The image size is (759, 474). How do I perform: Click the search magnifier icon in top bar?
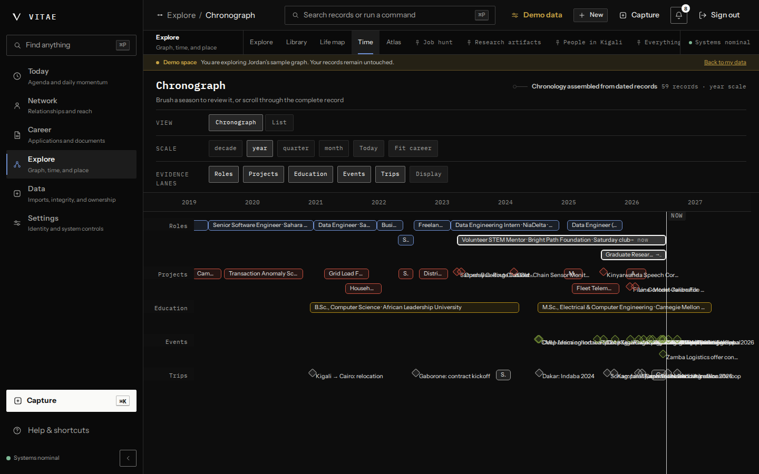coord(296,15)
